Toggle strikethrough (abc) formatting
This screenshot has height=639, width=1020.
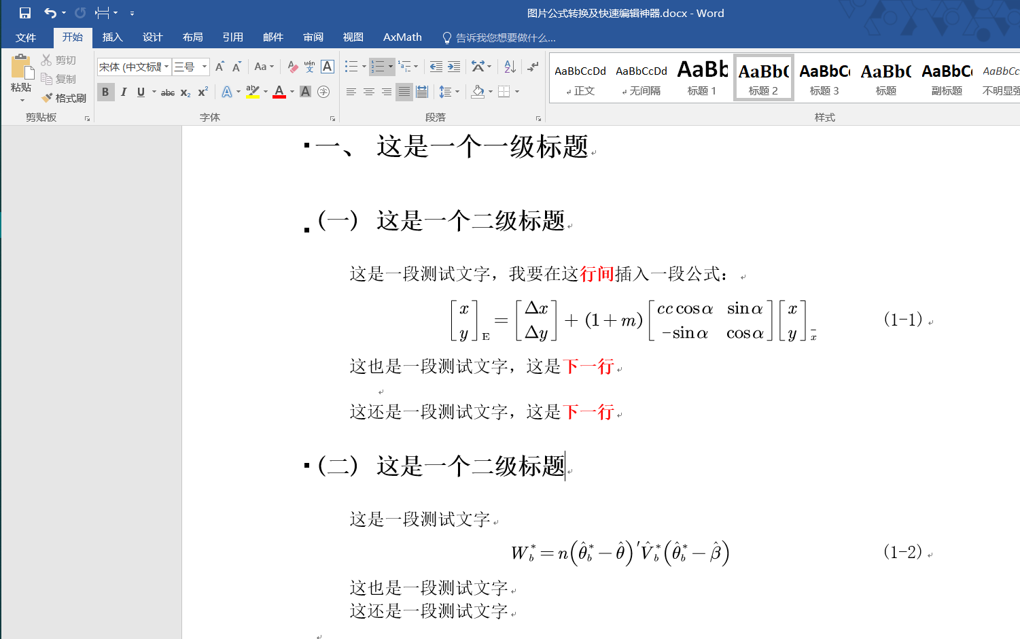pyautogui.click(x=168, y=92)
